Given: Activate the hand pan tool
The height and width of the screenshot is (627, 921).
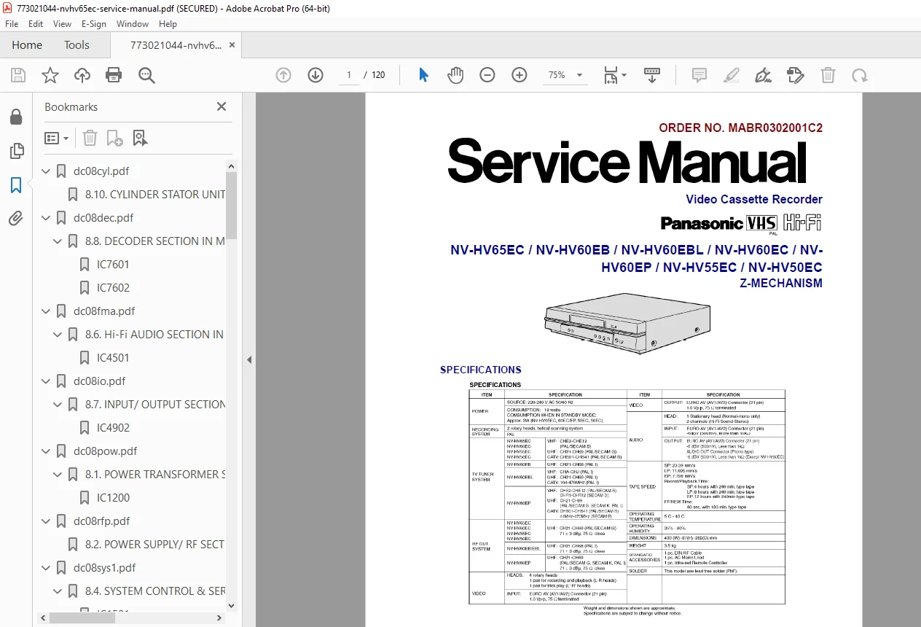Looking at the screenshot, I should (455, 75).
